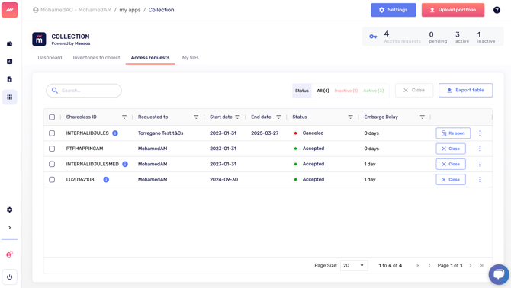Go to the previous page arrow
511x288 pixels.
429,266
